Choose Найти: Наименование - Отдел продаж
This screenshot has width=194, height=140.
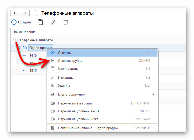coord(102,128)
